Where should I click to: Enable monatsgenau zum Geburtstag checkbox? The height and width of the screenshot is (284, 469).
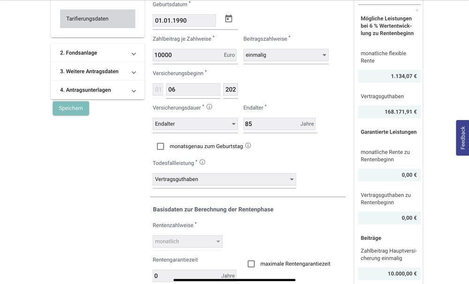tap(160, 146)
